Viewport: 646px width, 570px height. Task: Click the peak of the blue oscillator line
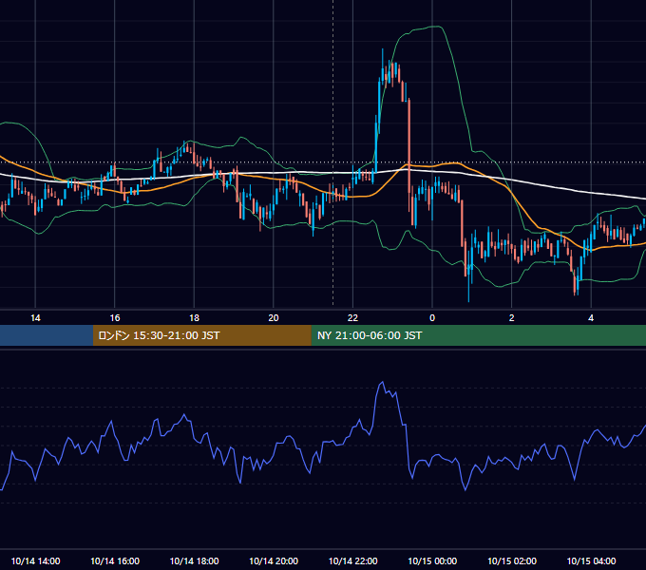[x=382, y=383]
